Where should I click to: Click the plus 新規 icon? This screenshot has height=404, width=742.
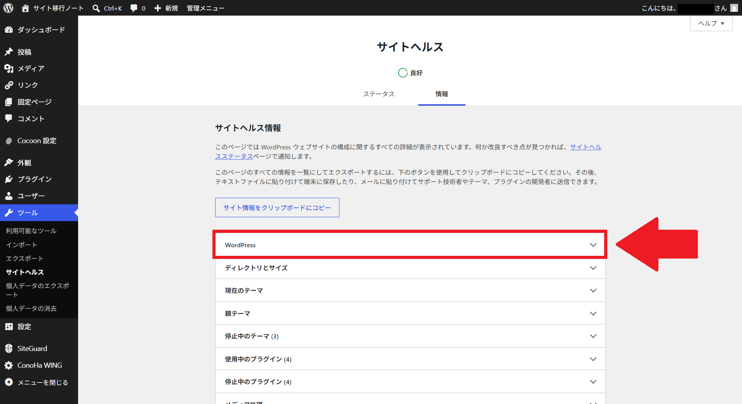point(158,8)
